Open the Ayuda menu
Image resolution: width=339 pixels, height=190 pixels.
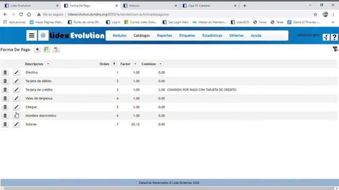pos(256,35)
